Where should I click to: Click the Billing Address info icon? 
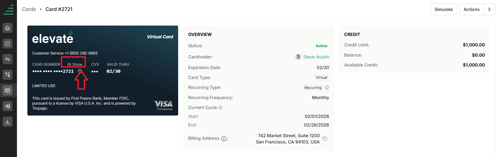[224, 139]
